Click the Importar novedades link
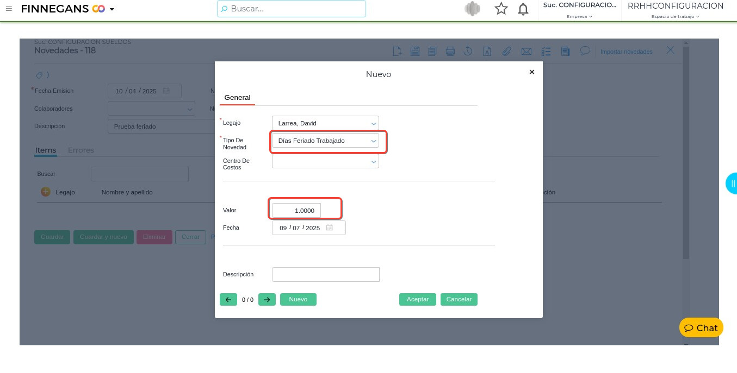This screenshot has height=373, width=737. pos(627,52)
